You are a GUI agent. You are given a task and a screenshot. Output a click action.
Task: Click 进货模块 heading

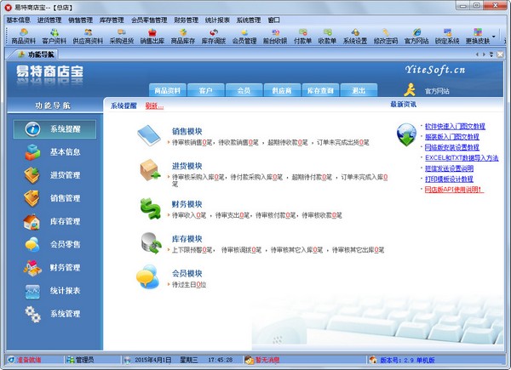point(187,166)
